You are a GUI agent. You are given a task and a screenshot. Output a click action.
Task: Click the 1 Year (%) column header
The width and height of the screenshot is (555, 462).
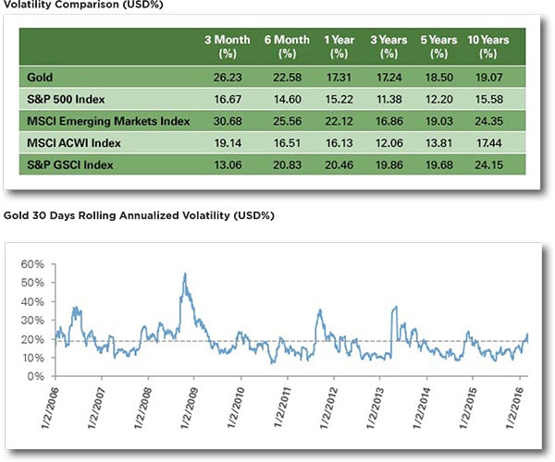[x=339, y=46]
